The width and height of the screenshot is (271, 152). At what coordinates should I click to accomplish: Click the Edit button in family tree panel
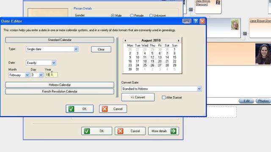pos(246,101)
